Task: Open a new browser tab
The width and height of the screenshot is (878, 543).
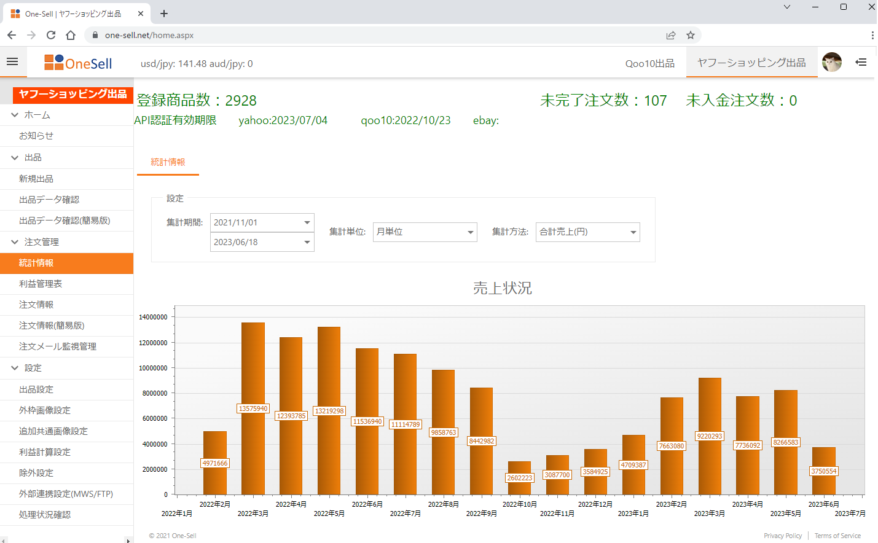Action: point(164,14)
